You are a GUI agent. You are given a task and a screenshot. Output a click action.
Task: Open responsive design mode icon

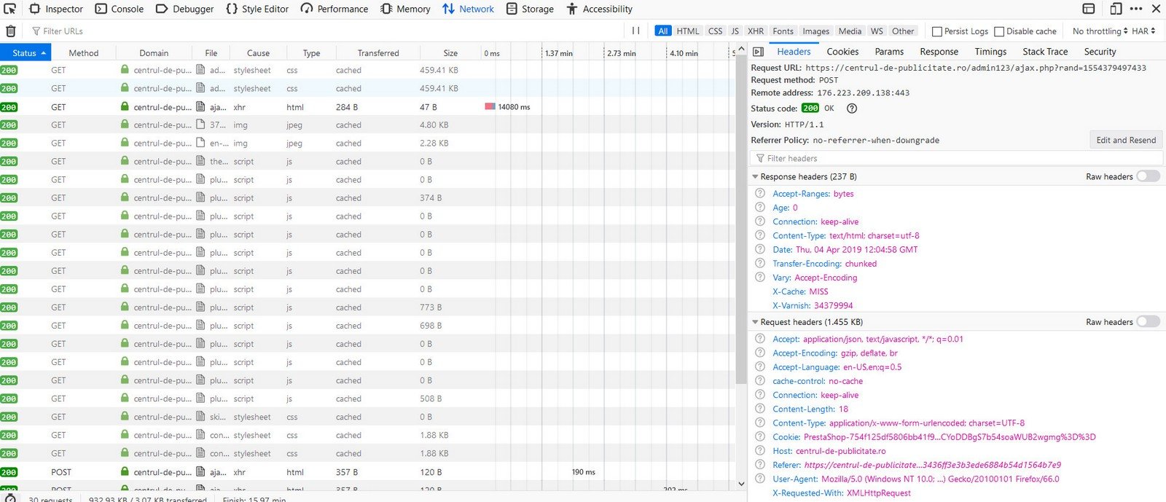click(1116, 9)
